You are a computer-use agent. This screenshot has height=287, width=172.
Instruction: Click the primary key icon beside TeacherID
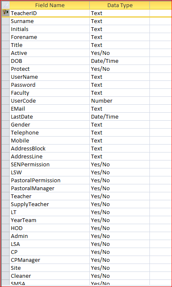pyautogui.click(x=5, y=13)
